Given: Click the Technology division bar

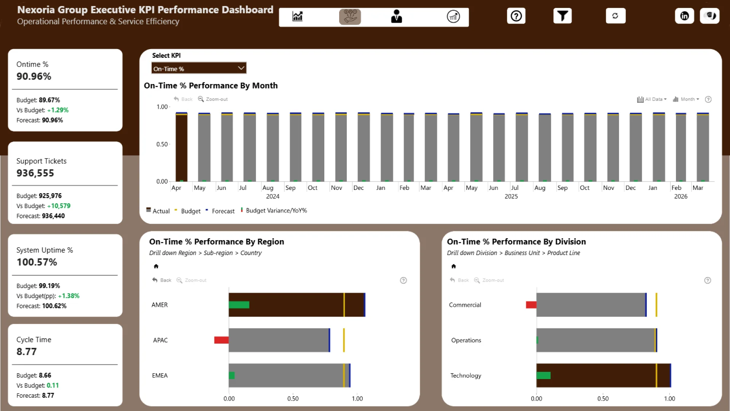Looking at the screenshot, I should coord(603,375).
